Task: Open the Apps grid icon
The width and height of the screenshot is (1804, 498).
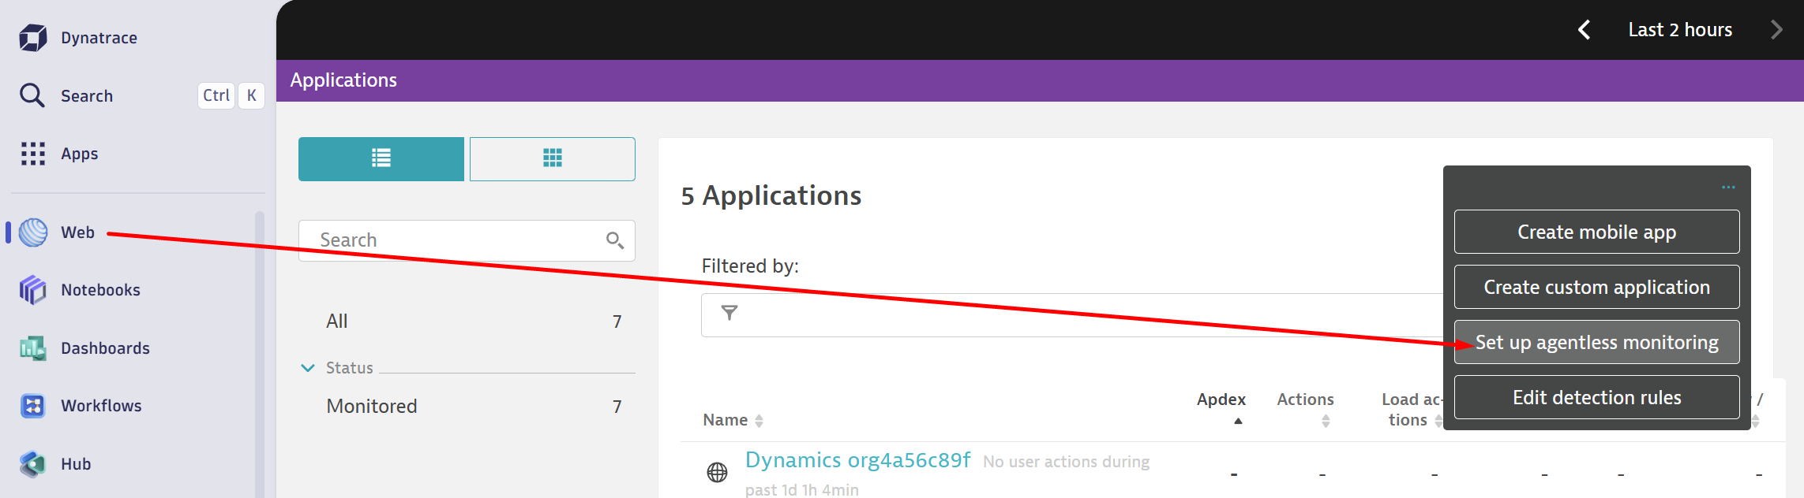Action: click(32, 154)
